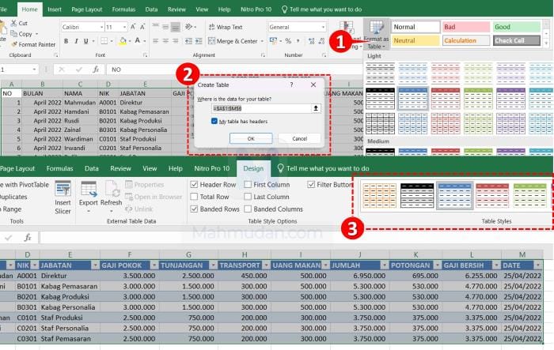Uncheck 'My table has headers' checkbox
554x350 pixels.
pos(214,121)
